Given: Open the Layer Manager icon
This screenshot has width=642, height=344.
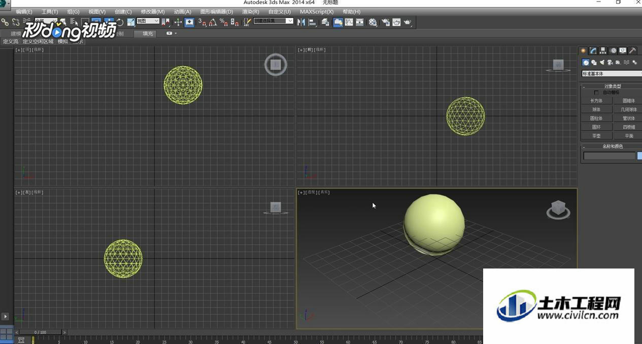Looking at the screenshot, I should click(x=325, y=22).
